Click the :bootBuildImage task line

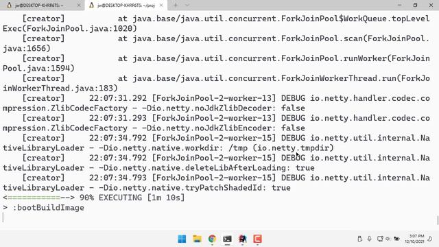point(43,208)
